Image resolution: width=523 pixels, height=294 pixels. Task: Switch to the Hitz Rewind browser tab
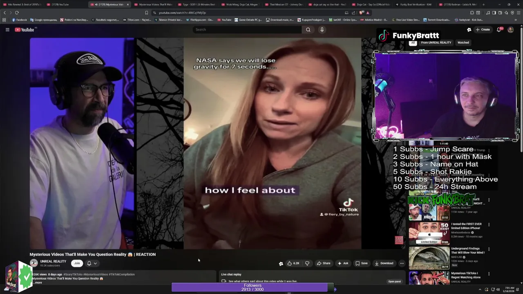click(x=22, y=4)
